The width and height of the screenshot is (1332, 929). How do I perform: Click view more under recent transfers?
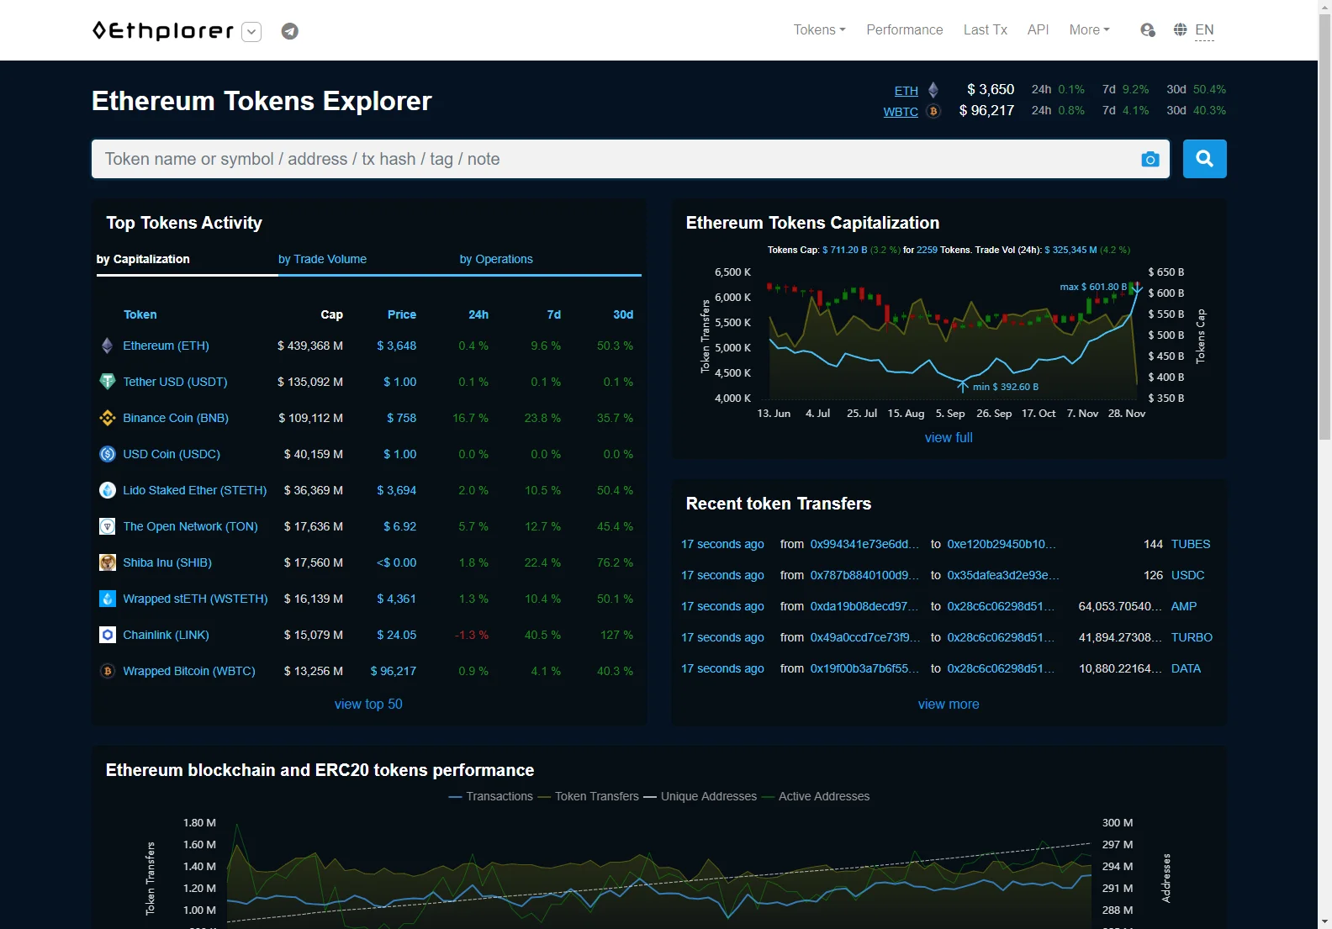click(949, 704)
